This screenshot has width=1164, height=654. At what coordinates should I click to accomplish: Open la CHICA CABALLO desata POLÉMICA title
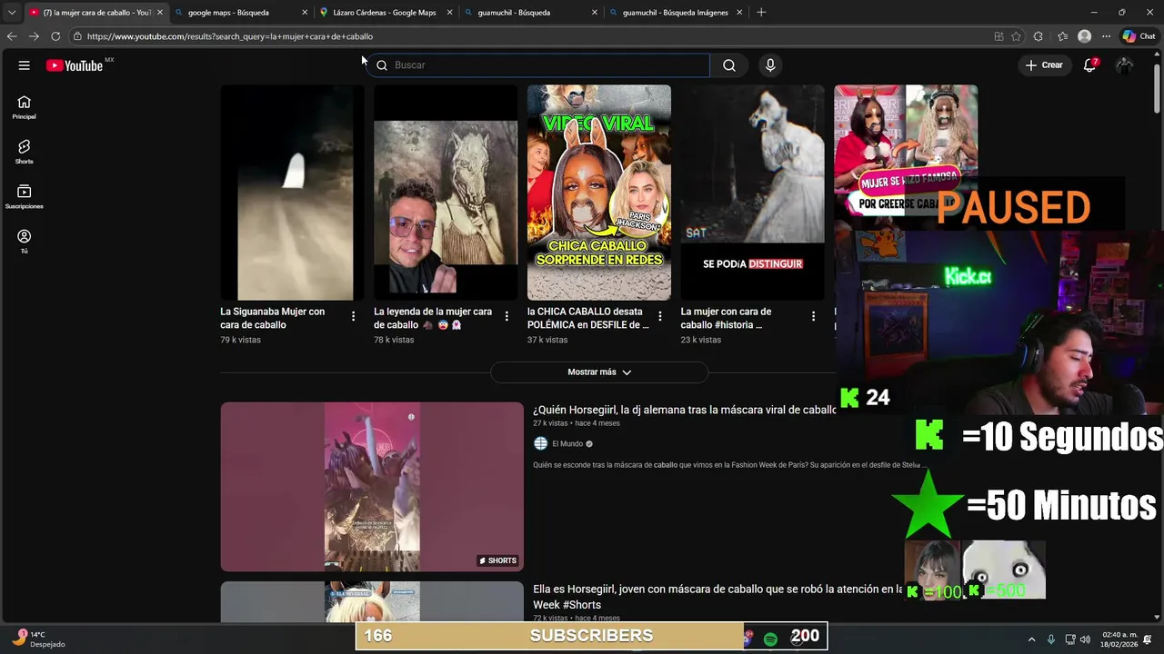(588, 318)
